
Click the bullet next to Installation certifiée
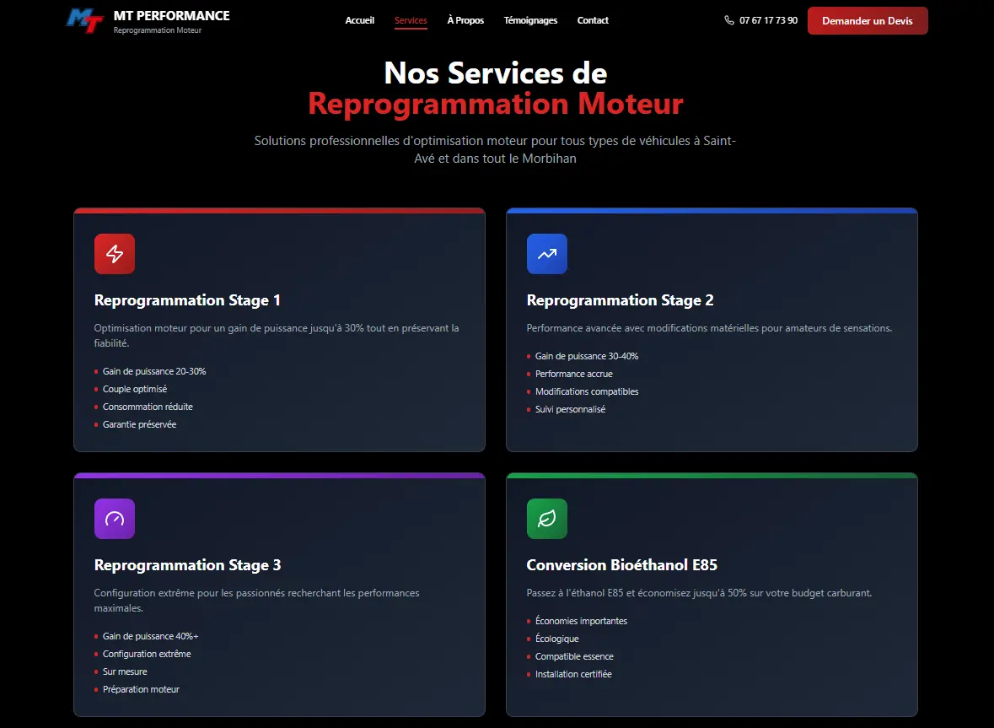529,674
